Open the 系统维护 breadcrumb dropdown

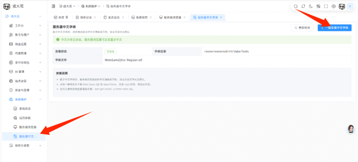[91, 6]
